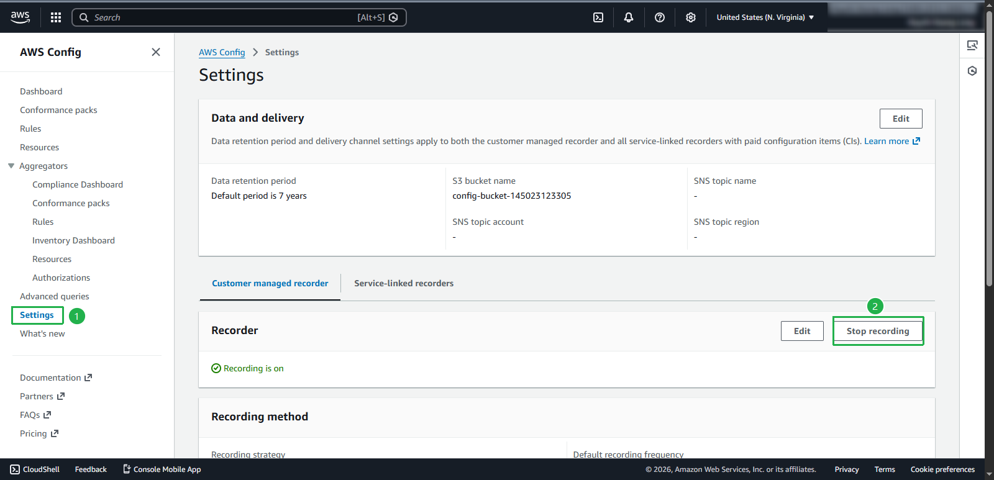This screenshot has width=994, height=480.
Task: Open Advanced queries in the sidebar
Action: (55, 296)
